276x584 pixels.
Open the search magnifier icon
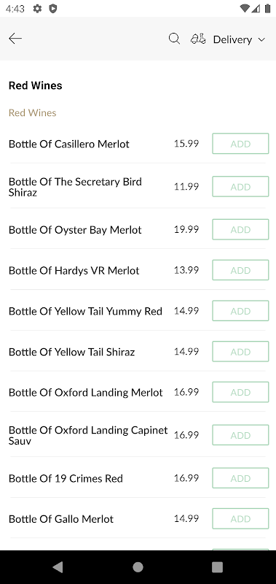[x=174, y=39]
